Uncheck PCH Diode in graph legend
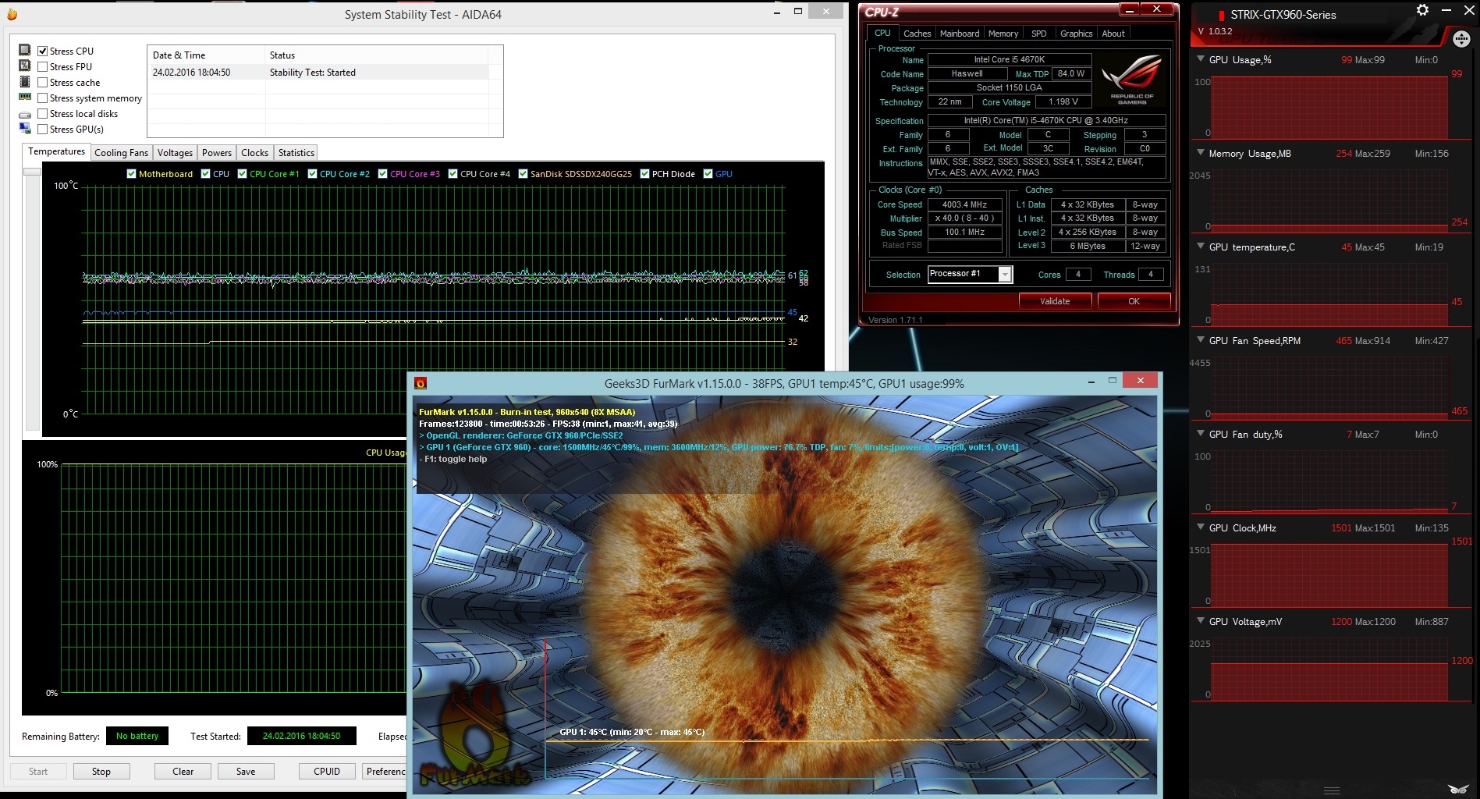This screenshot has width=1480, height=799. pos(645,174)
